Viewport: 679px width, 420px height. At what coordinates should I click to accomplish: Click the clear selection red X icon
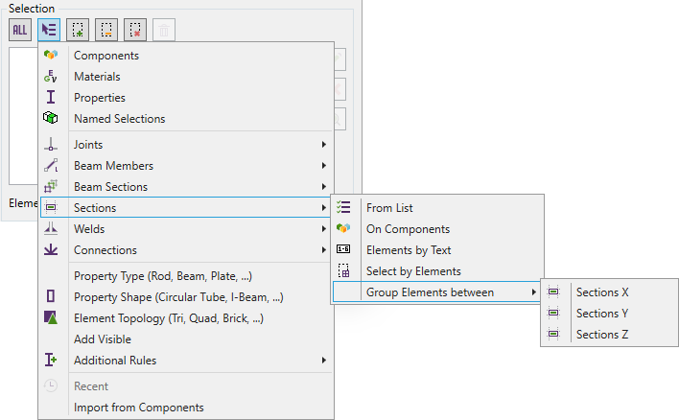coord(136,30)
